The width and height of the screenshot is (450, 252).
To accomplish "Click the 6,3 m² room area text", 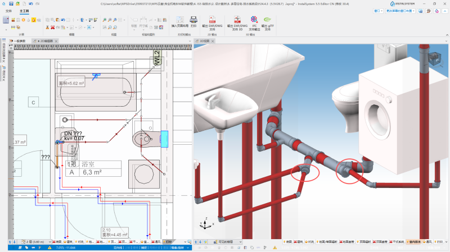I will point(92,172).
